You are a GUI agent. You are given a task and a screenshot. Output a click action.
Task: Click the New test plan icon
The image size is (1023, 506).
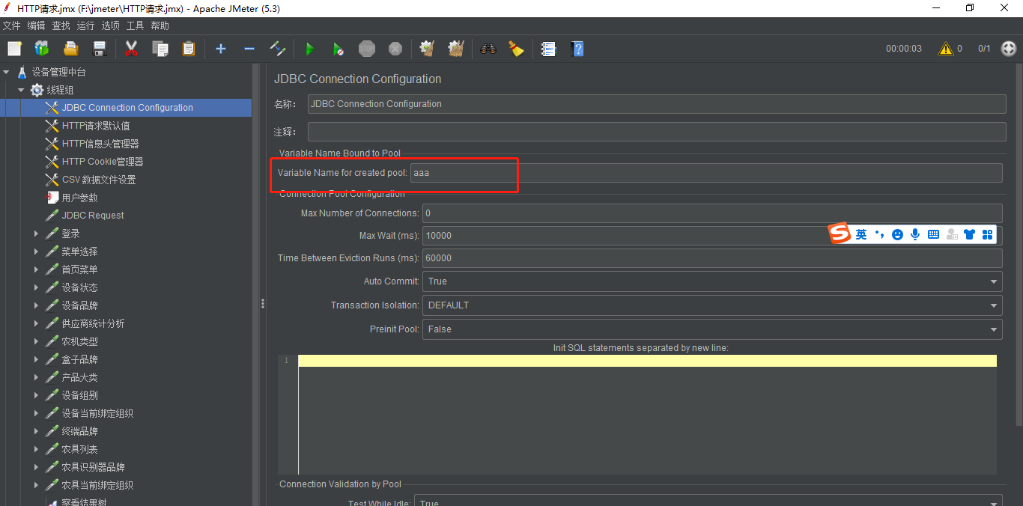click(14, 49)
